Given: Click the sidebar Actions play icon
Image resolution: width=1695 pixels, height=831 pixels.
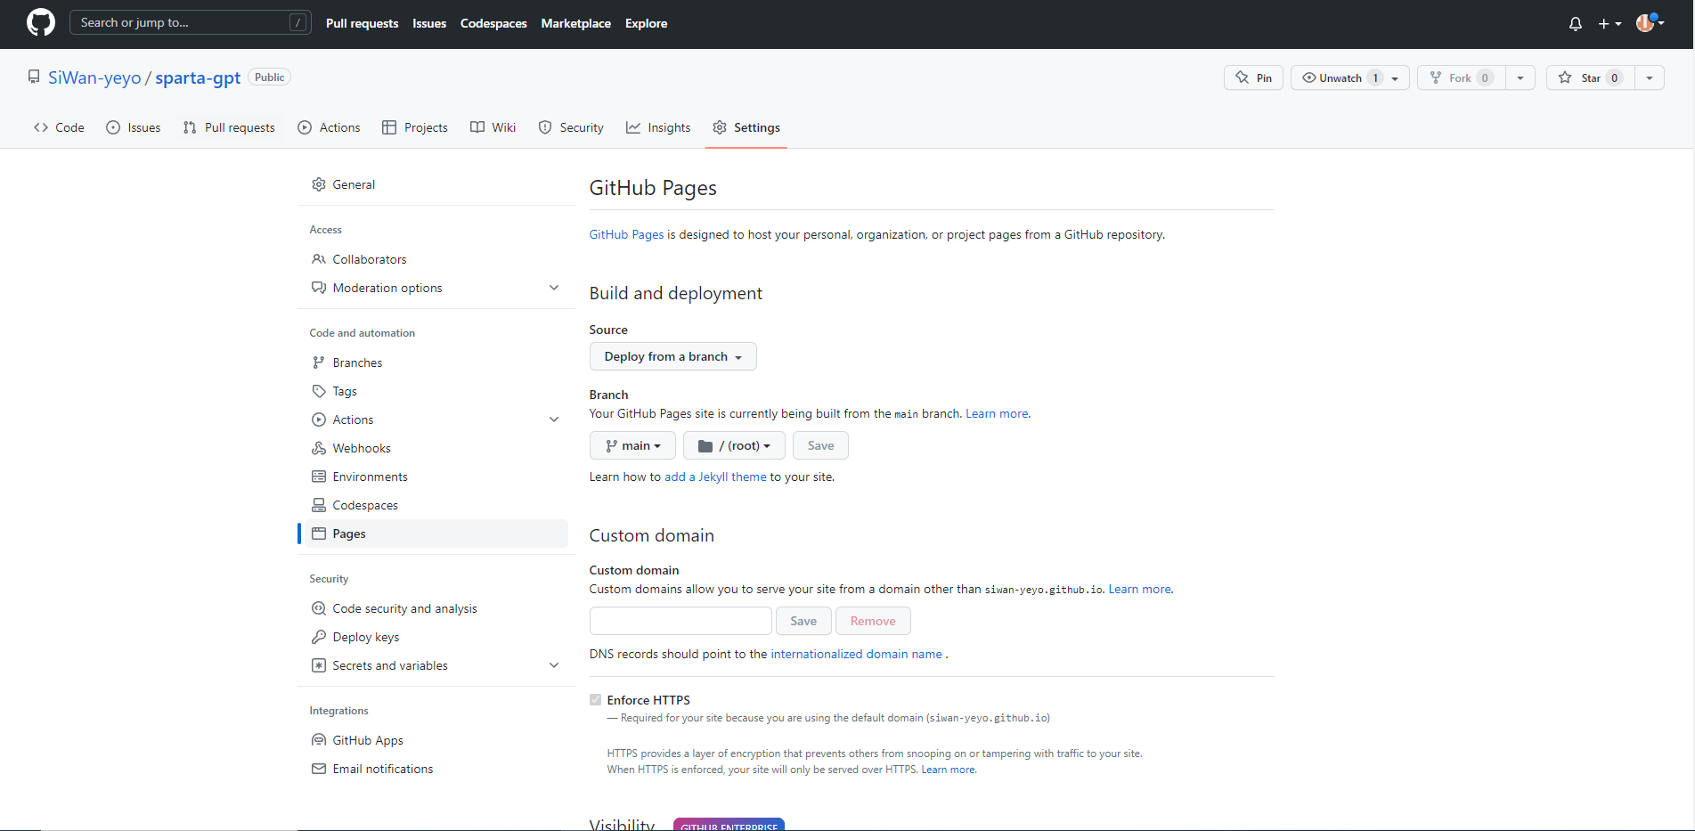Looking at the screenshot, I should pyautogui.click(x=319, y=420).
